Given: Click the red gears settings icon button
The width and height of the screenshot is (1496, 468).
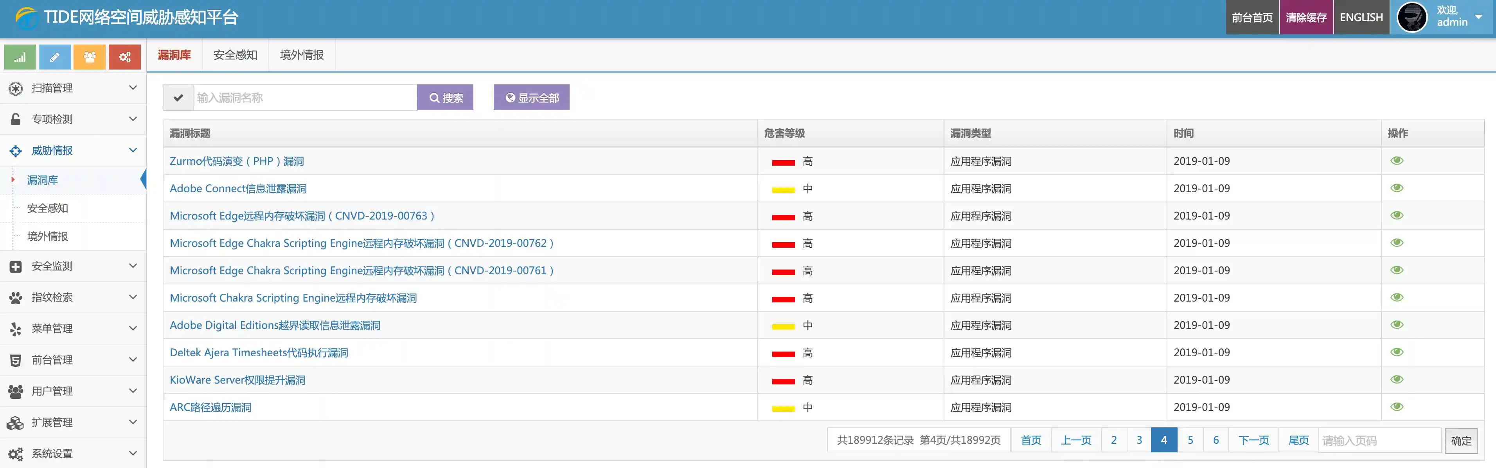Looking at the screenshot, I should click(124, 57).
